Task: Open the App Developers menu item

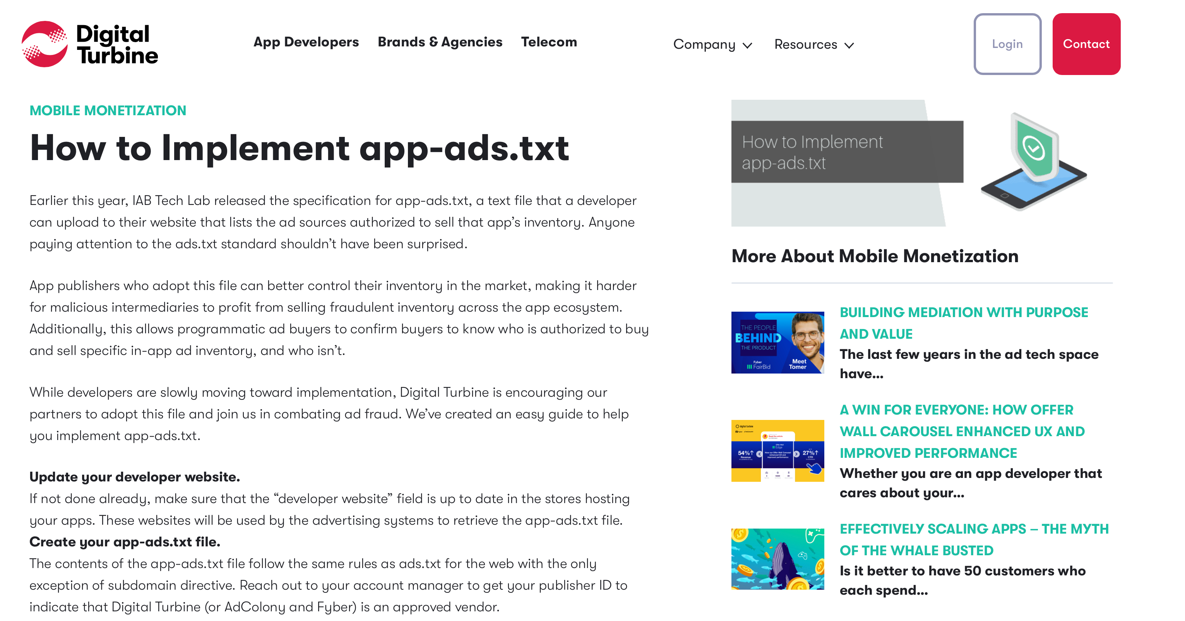Action: pyautogui.click(x=306, y=42)
